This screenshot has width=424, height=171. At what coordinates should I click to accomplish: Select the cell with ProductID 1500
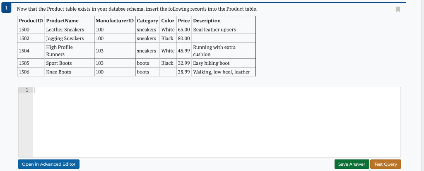[31, 29]
